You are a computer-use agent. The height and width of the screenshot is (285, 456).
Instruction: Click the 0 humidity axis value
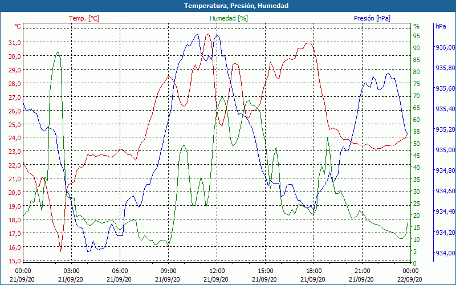pyautogui.click(x=415, y=263)
